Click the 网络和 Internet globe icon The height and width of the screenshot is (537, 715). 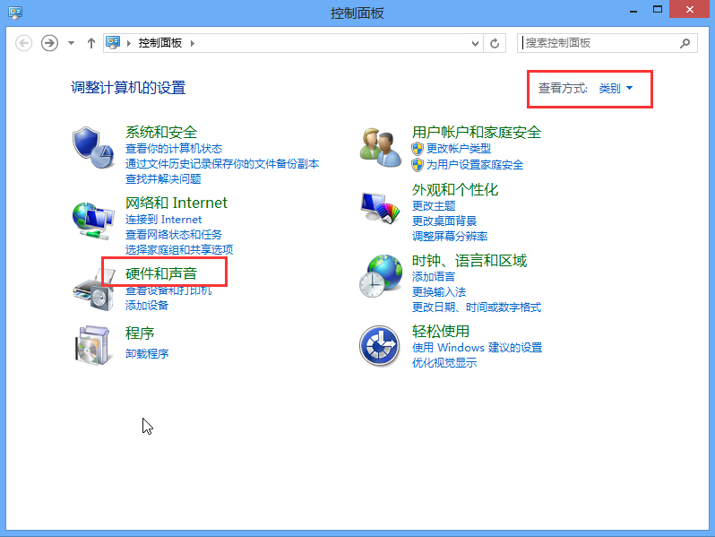pyautogui.click(x=92, y=218)
